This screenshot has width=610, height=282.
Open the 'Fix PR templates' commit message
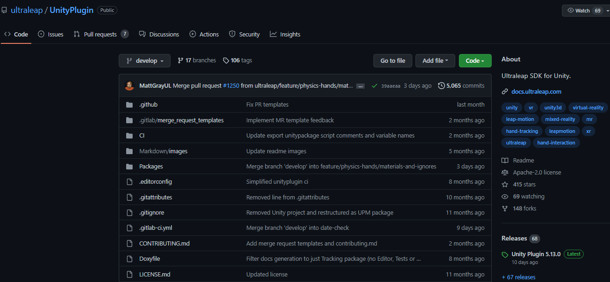267,105
